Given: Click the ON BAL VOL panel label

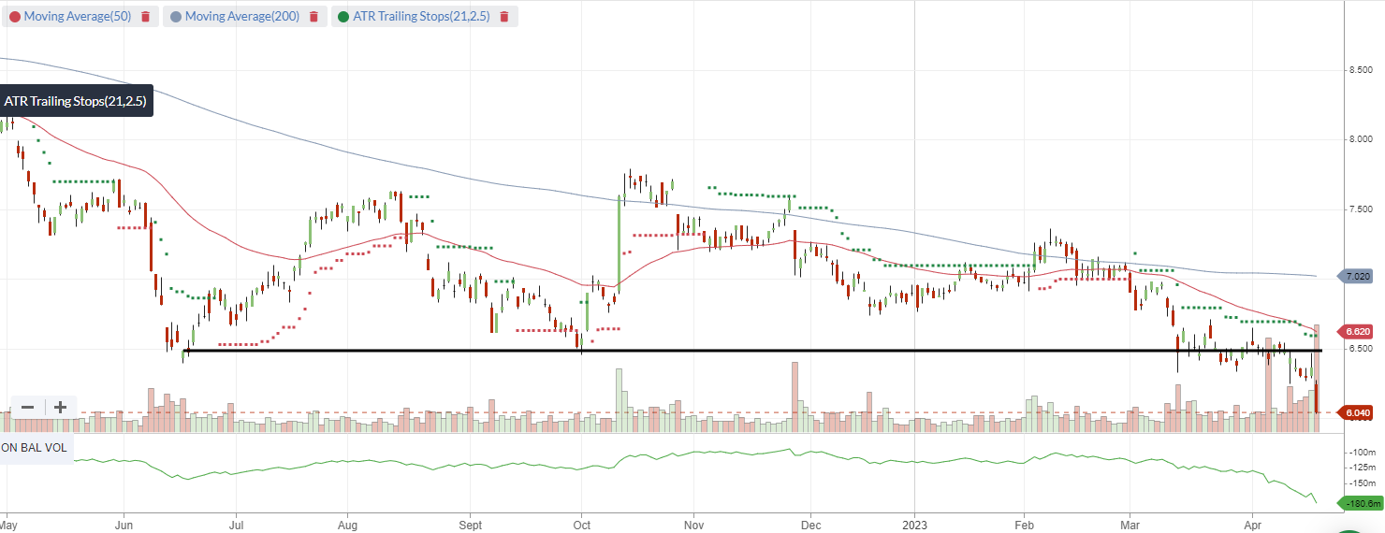Looking at the screenshot, I should click(36, 448).
